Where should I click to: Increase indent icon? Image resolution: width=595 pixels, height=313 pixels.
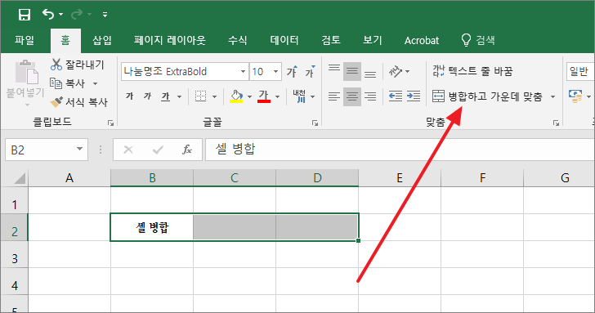click(414, 96)
